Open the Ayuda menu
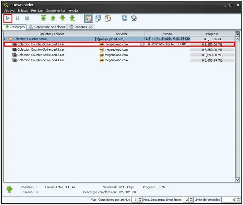Screen dimensions: 243x205 tap(73, 11)
